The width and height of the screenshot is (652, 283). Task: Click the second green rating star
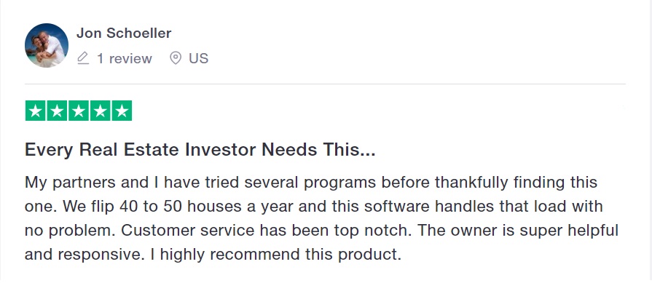pyautogui.click(x=58, y=111)
